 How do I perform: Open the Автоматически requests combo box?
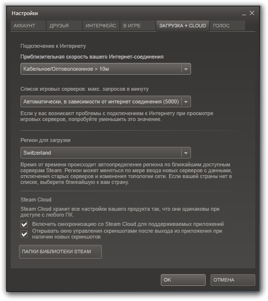tap(106, 101)
